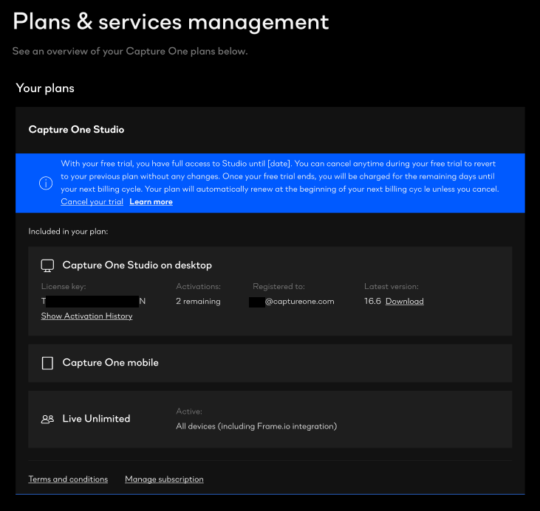This screenshot has height=511, width=540.
Task: Click the registered @captureone.com email
Action: tap(292, 302)
